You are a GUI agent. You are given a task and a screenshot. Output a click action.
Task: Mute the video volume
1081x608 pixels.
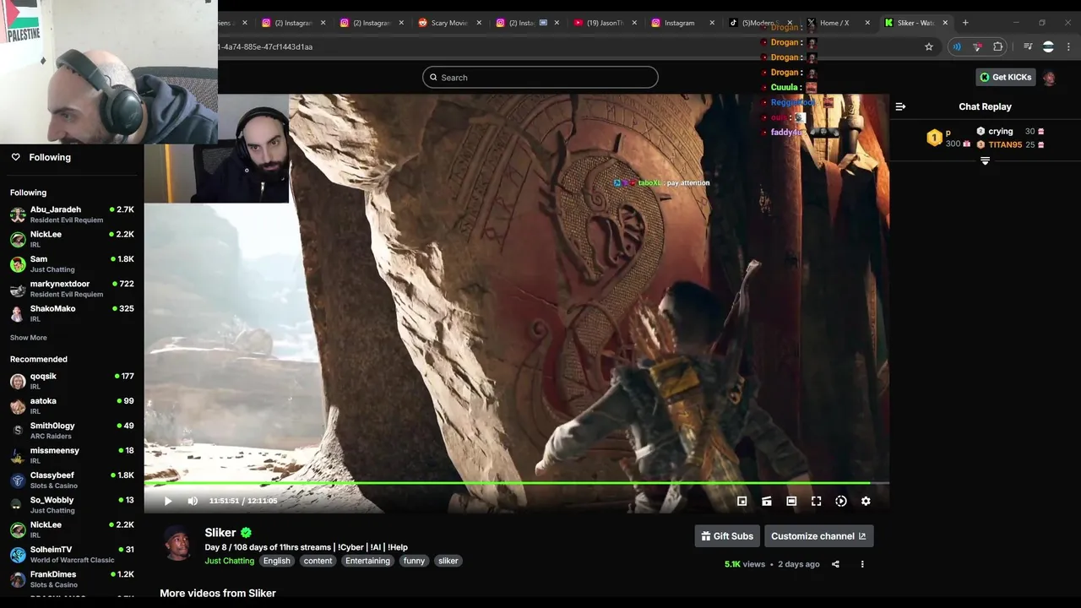tap(193, 501)
